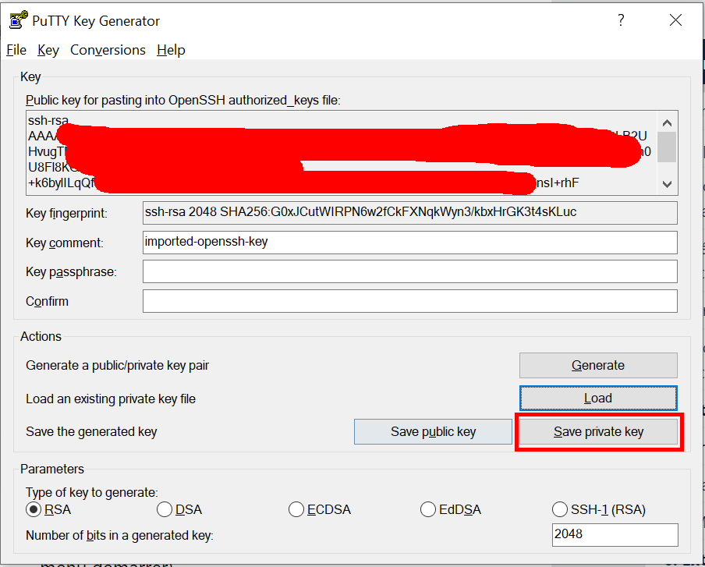Image resolution: width=705 pixels, height=567 pixels.
Task: Click the 'Number of bits in a generated key:' label
Action: pos(119,535)
